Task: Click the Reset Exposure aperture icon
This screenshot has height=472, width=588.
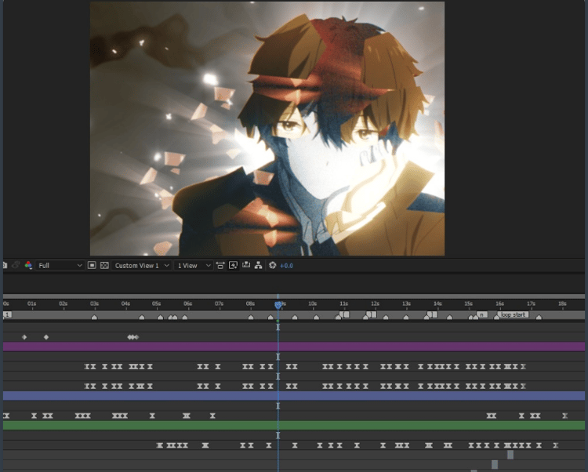Action: (x=273, y=266)
